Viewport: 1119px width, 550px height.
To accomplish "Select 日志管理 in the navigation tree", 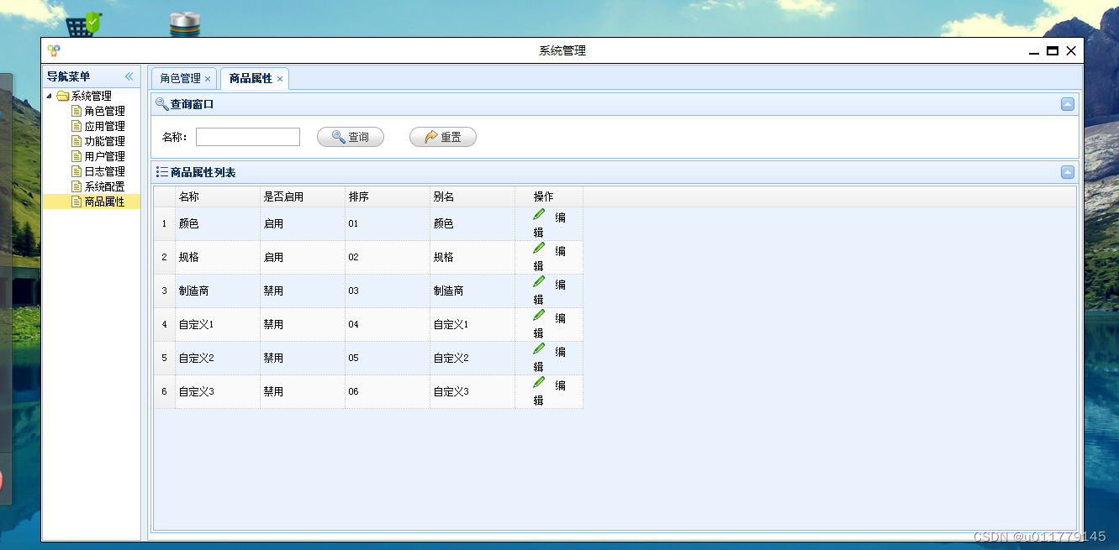I will [x=104, y=170].
